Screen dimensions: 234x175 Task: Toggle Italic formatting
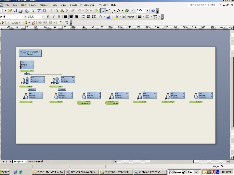pos(54,17)
